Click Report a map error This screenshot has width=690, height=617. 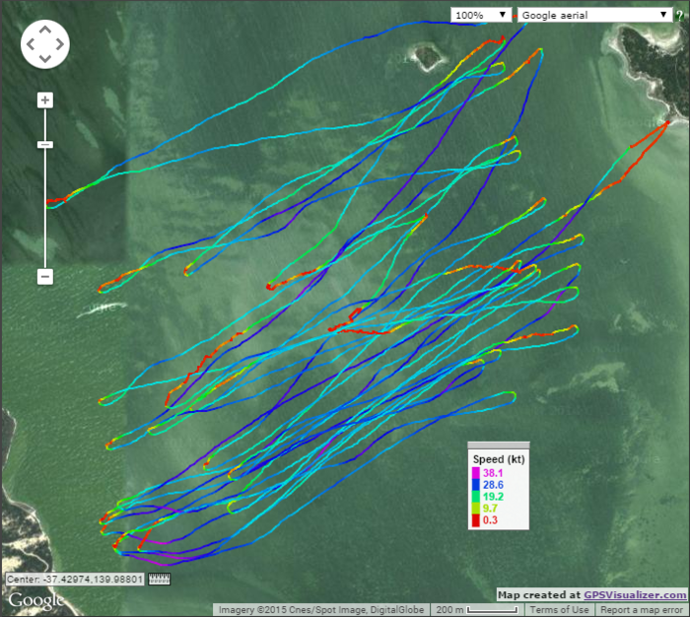(x=643, y=610)
